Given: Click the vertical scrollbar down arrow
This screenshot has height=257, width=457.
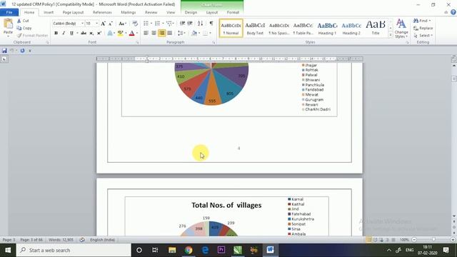Looking at the screenshot, I should pos(454,216).
